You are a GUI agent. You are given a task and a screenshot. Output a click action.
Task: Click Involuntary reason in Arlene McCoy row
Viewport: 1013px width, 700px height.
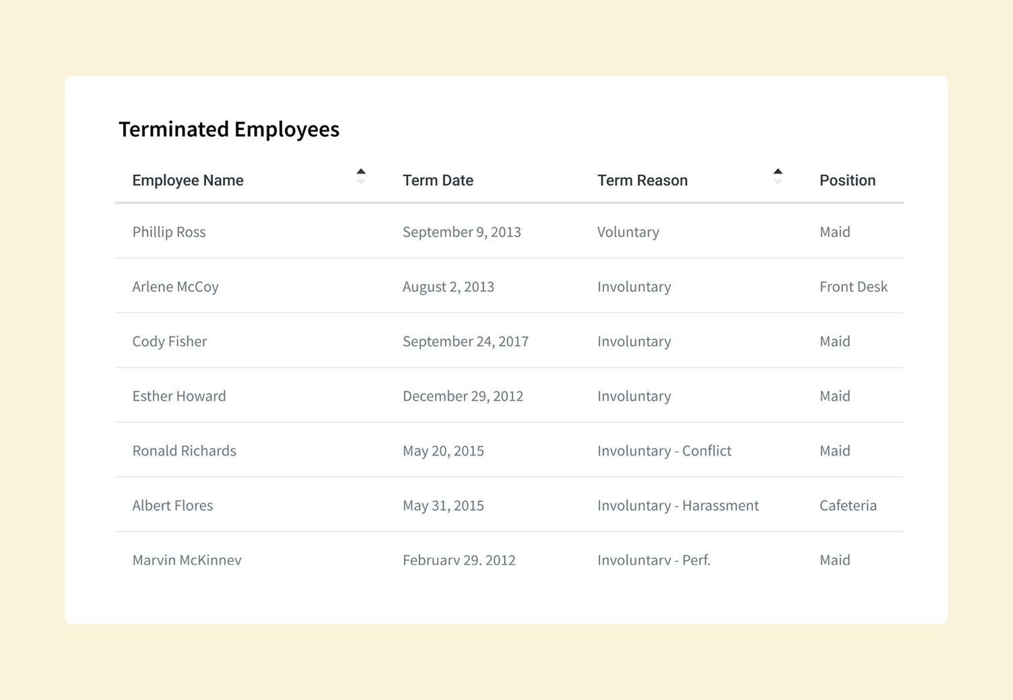pyautogui.click(x=634, y=287)
